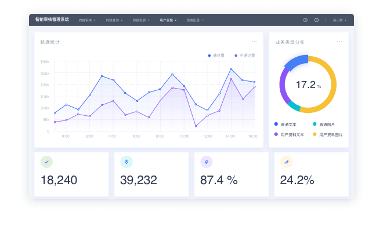Open the 易小盾 user account dropdown
The width and height of the screenshot is (383, 227).
(x=339, y=20)
